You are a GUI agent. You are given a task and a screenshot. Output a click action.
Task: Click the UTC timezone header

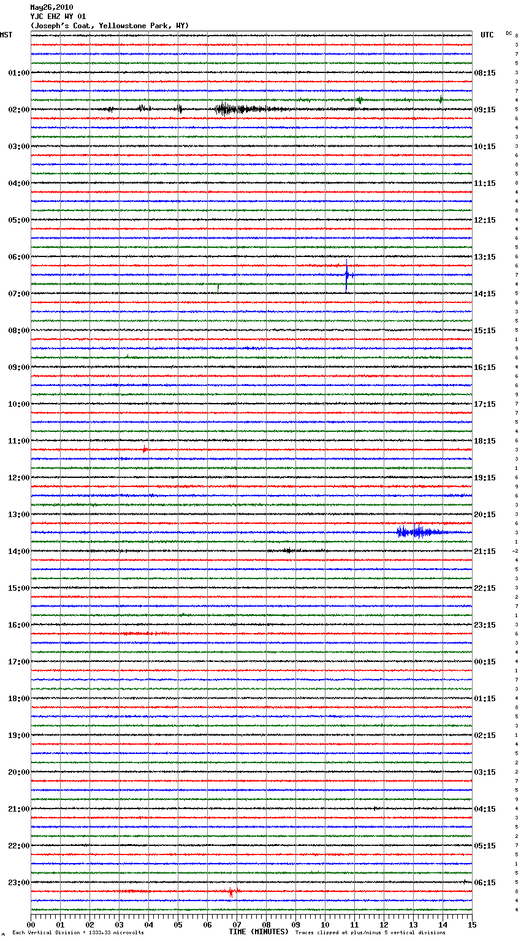[x=487, y=35]
